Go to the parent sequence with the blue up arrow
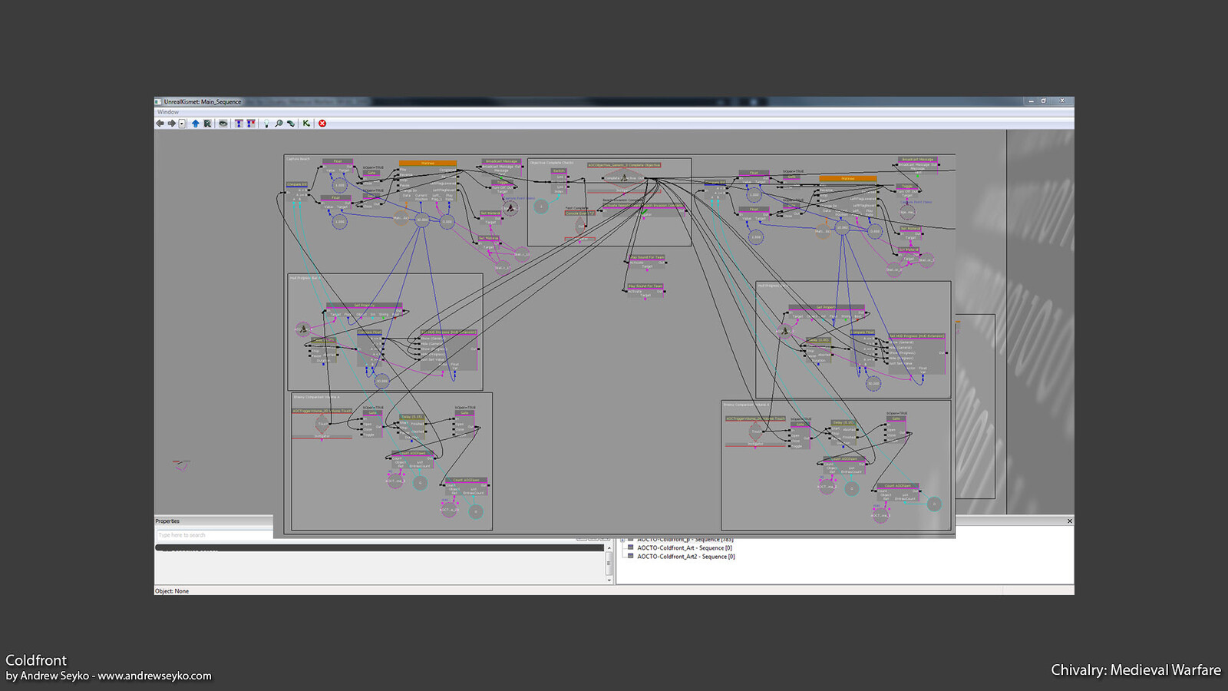This screenshot has height=691, width=1228. tap(195, 123)
